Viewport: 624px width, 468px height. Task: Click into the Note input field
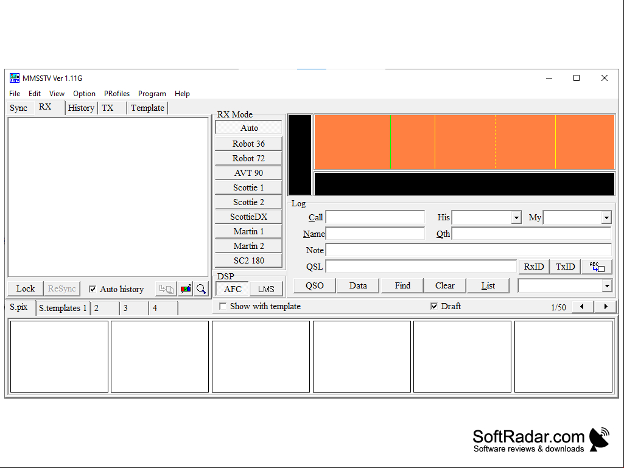(468, 250)
